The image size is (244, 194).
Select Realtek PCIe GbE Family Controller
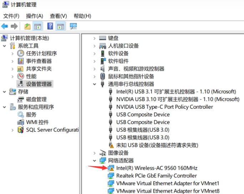click(156, 176)
